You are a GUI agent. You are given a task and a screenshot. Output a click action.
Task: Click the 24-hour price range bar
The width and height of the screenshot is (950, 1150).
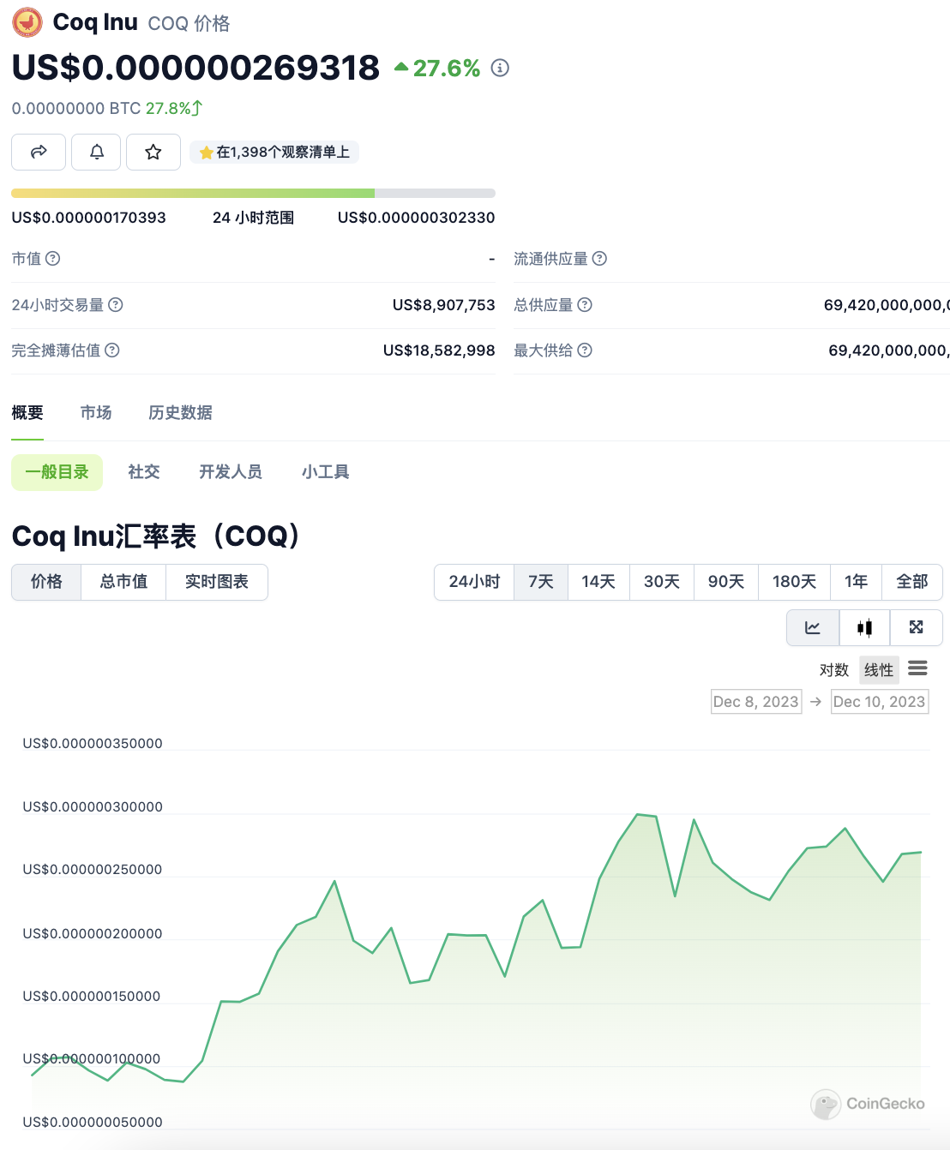click(253, 194)
